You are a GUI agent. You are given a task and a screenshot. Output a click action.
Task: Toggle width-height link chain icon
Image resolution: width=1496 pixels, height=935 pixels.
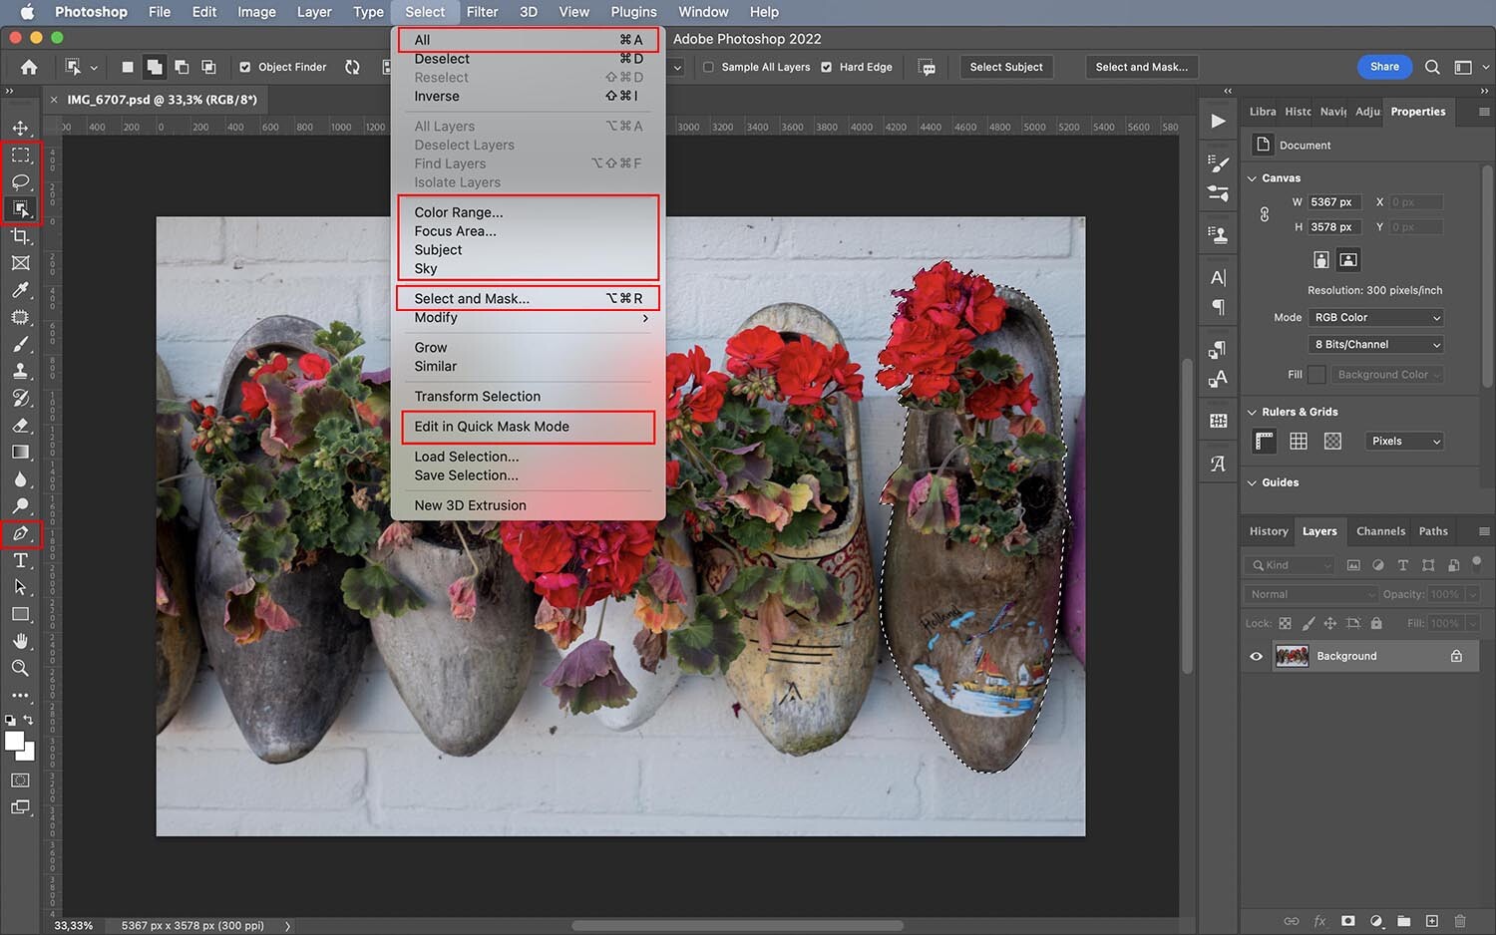coord(1265,214)
